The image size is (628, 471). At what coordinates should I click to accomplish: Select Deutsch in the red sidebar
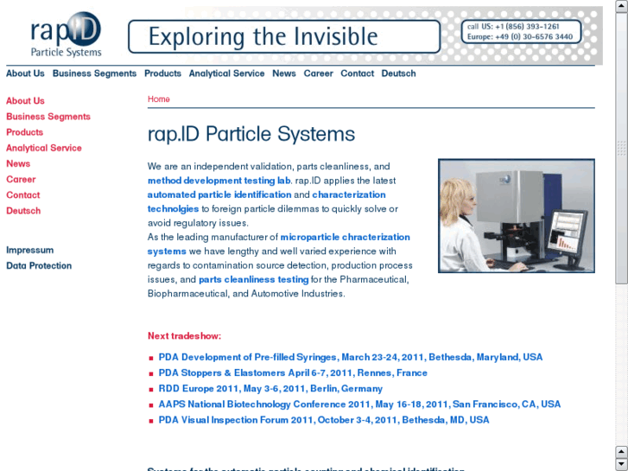[23, 211]
